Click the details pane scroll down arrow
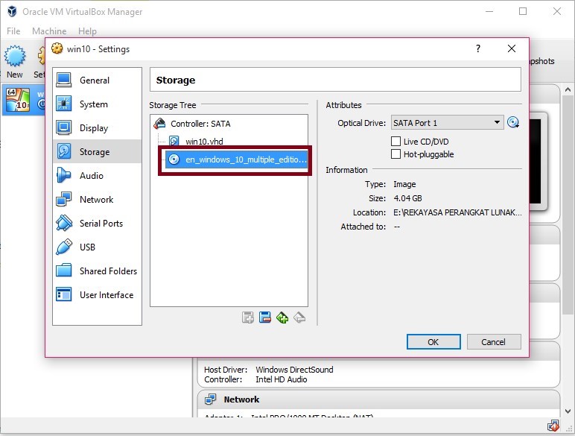The width and height of the screenshot is (575, 436). click(568, 411)
